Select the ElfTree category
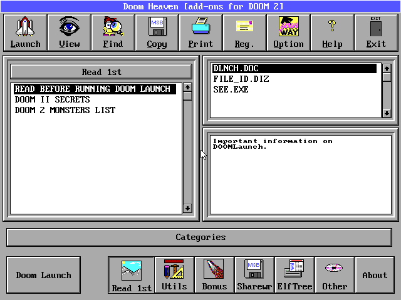Screen dimensions: 401x300 click(294, 275)
